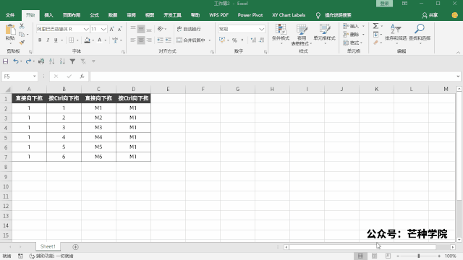The image size is (463, 260).
Task: Click the Save icon in quick access toolbar
Action: click(x=5, y=61)
